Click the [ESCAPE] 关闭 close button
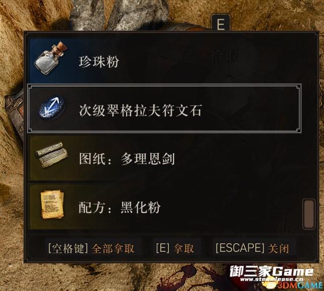The width and height of the screenshot is (324, 291). click(x=252, y=248)
